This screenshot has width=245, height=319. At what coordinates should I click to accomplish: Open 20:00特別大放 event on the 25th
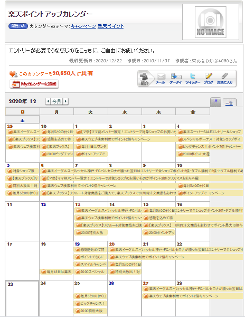point(91,311)
